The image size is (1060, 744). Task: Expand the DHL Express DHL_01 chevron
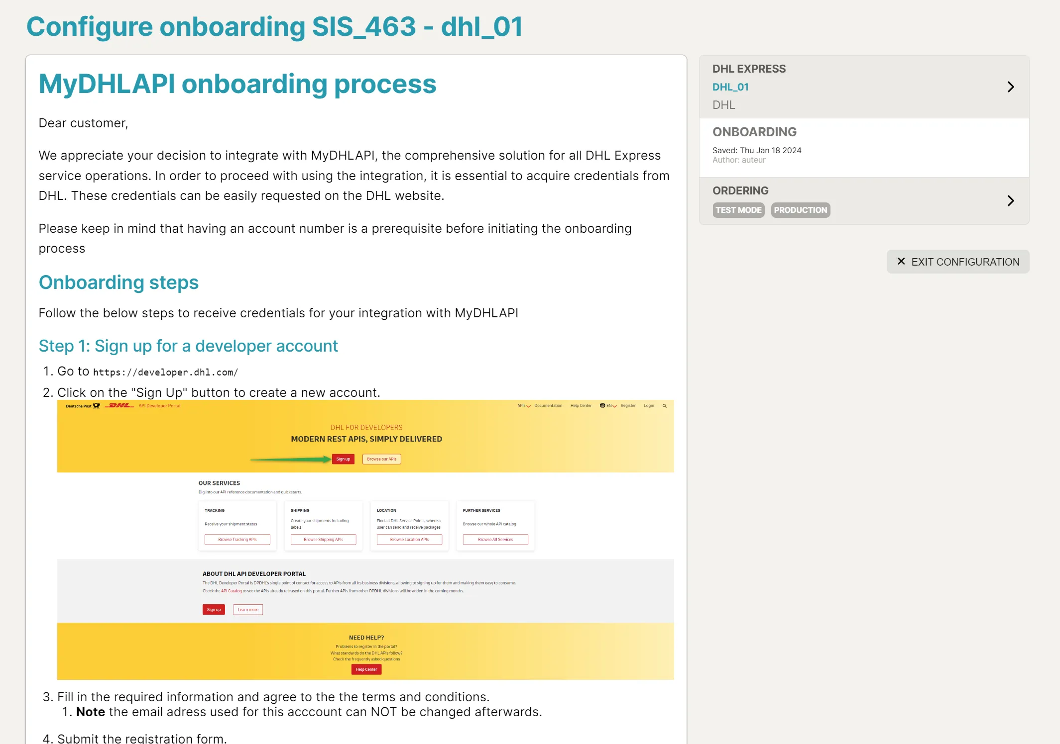(x=1010, y=87)
